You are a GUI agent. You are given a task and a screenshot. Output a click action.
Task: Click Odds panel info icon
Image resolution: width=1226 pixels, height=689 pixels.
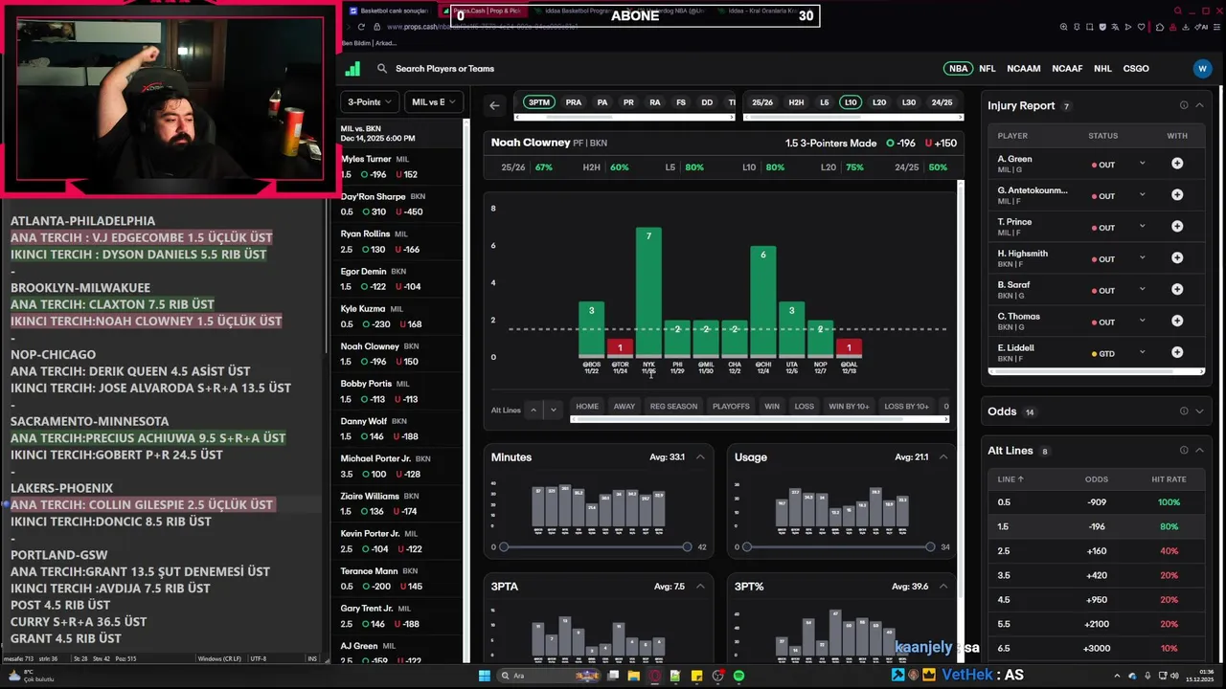[x=1184, y=411]
